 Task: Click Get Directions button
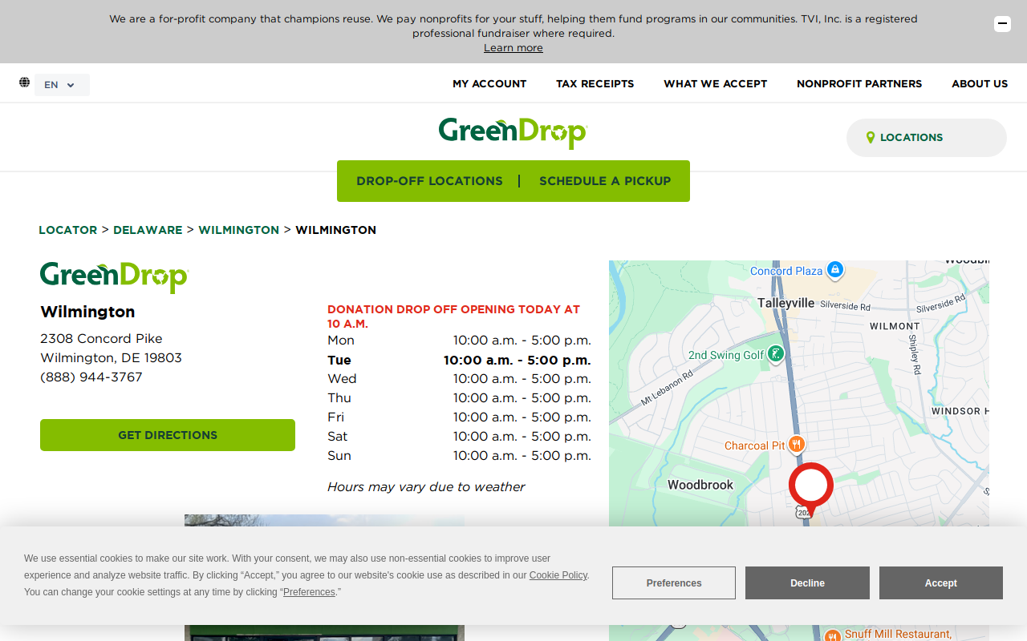(168, 435)
